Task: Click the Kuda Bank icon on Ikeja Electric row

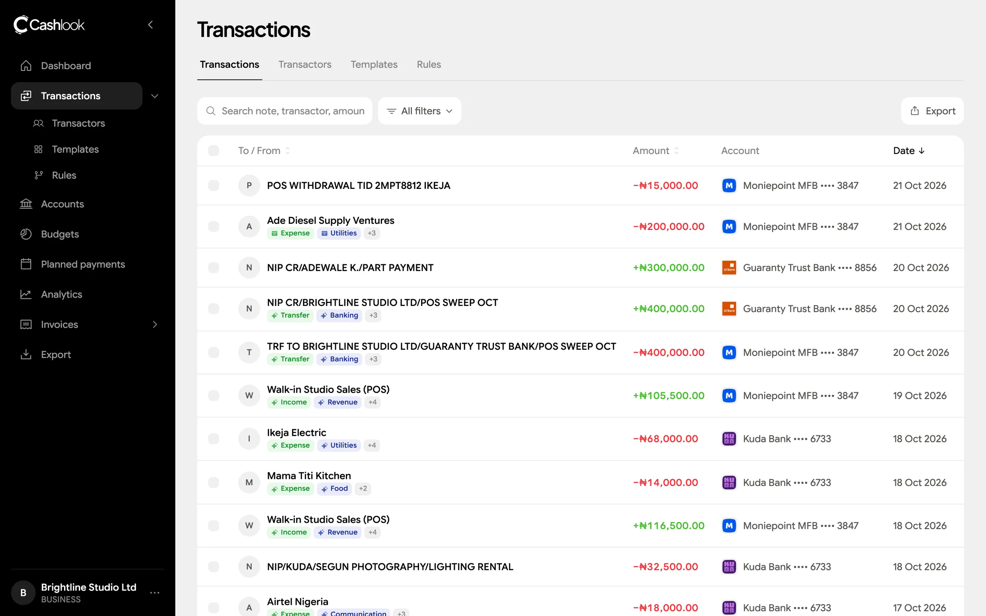Action: coord(729,439)
